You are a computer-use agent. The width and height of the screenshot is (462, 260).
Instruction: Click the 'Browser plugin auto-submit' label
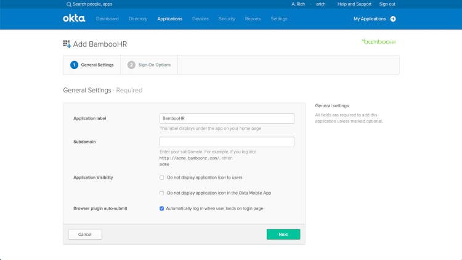click(100, 208)
